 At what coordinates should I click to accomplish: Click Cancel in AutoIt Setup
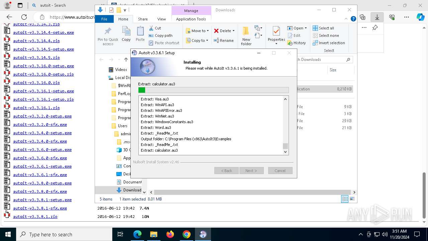click(x=280, y=171)
